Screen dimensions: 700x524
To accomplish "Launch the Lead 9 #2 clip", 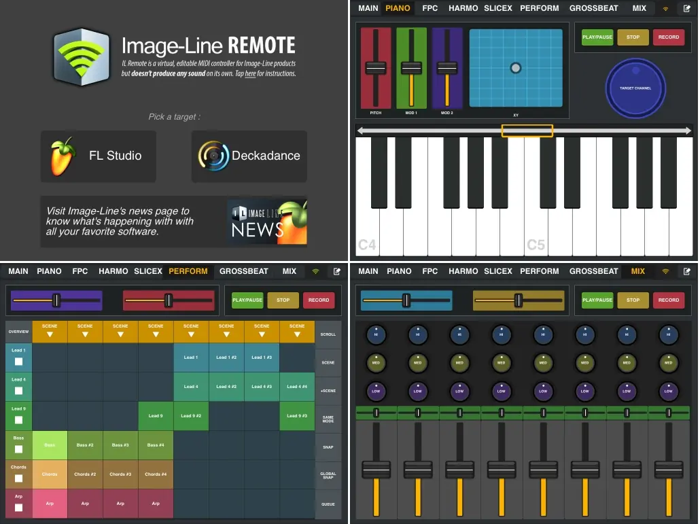I will click(x=191, y=415).
